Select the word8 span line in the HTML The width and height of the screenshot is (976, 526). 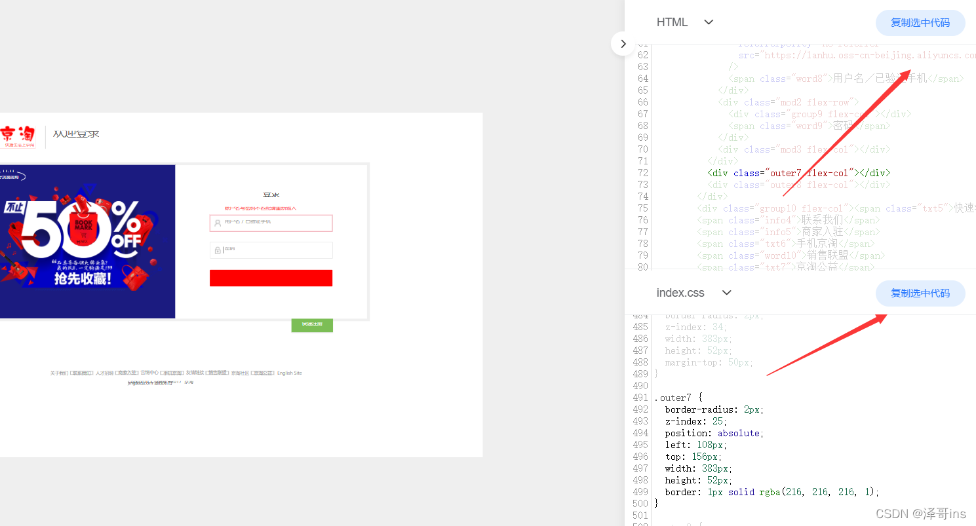point(846,79)
